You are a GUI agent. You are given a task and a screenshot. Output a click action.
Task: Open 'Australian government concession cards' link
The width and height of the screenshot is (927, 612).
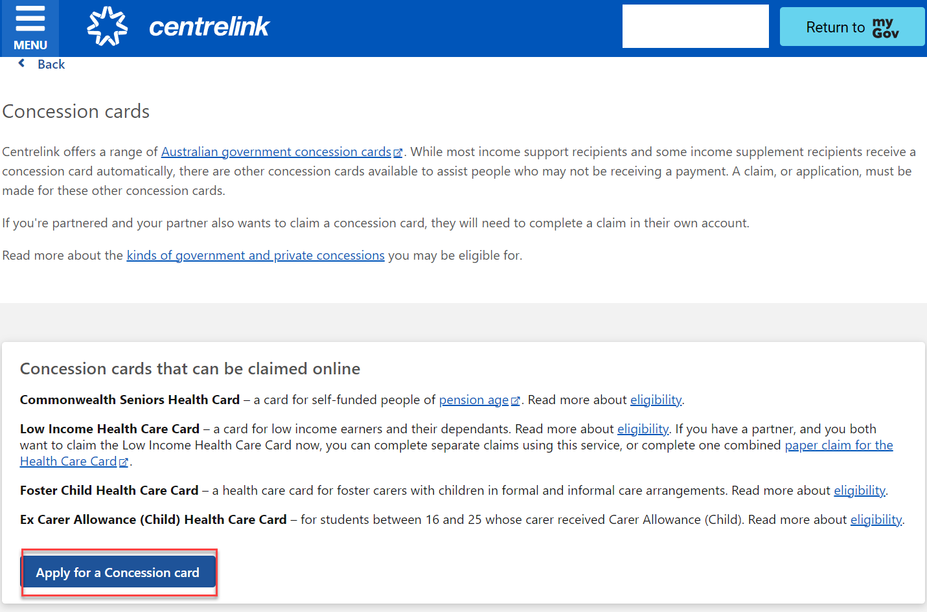click(x=276, y=152)
